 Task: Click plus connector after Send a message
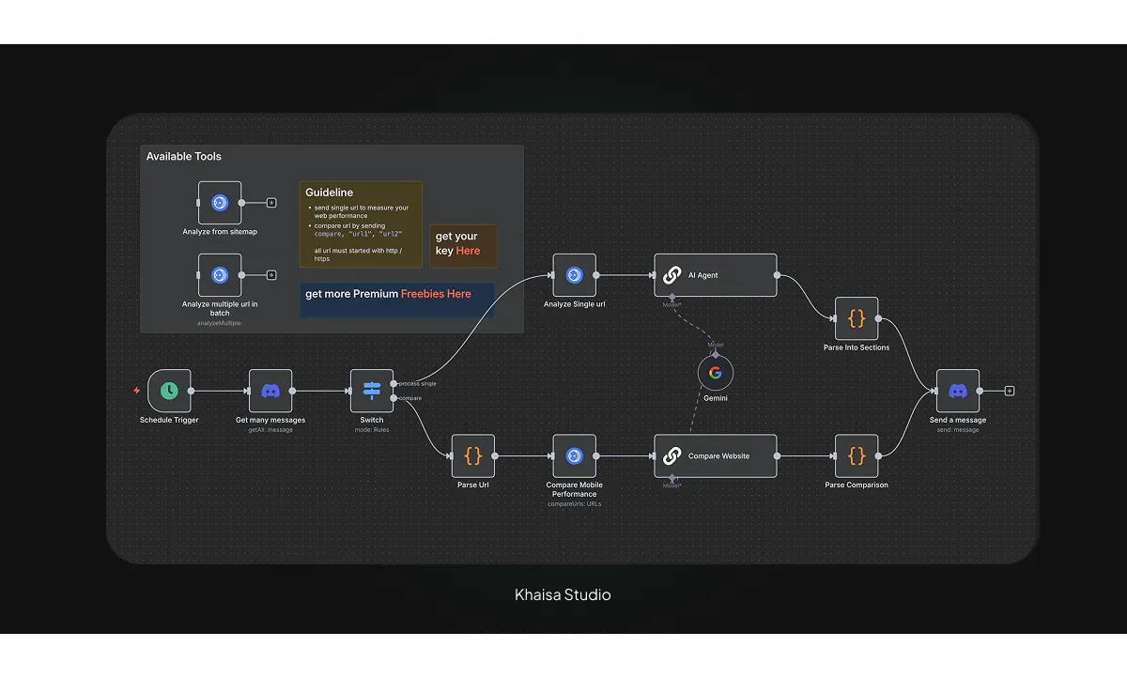(1010, 391)
